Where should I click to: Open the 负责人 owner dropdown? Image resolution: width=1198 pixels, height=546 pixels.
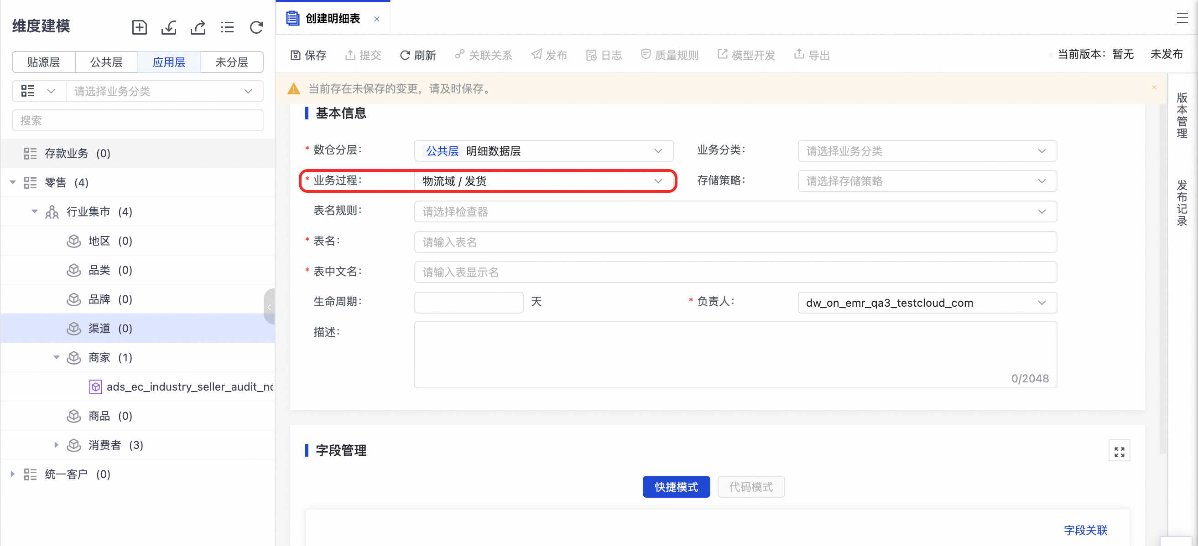coord(927,303)
